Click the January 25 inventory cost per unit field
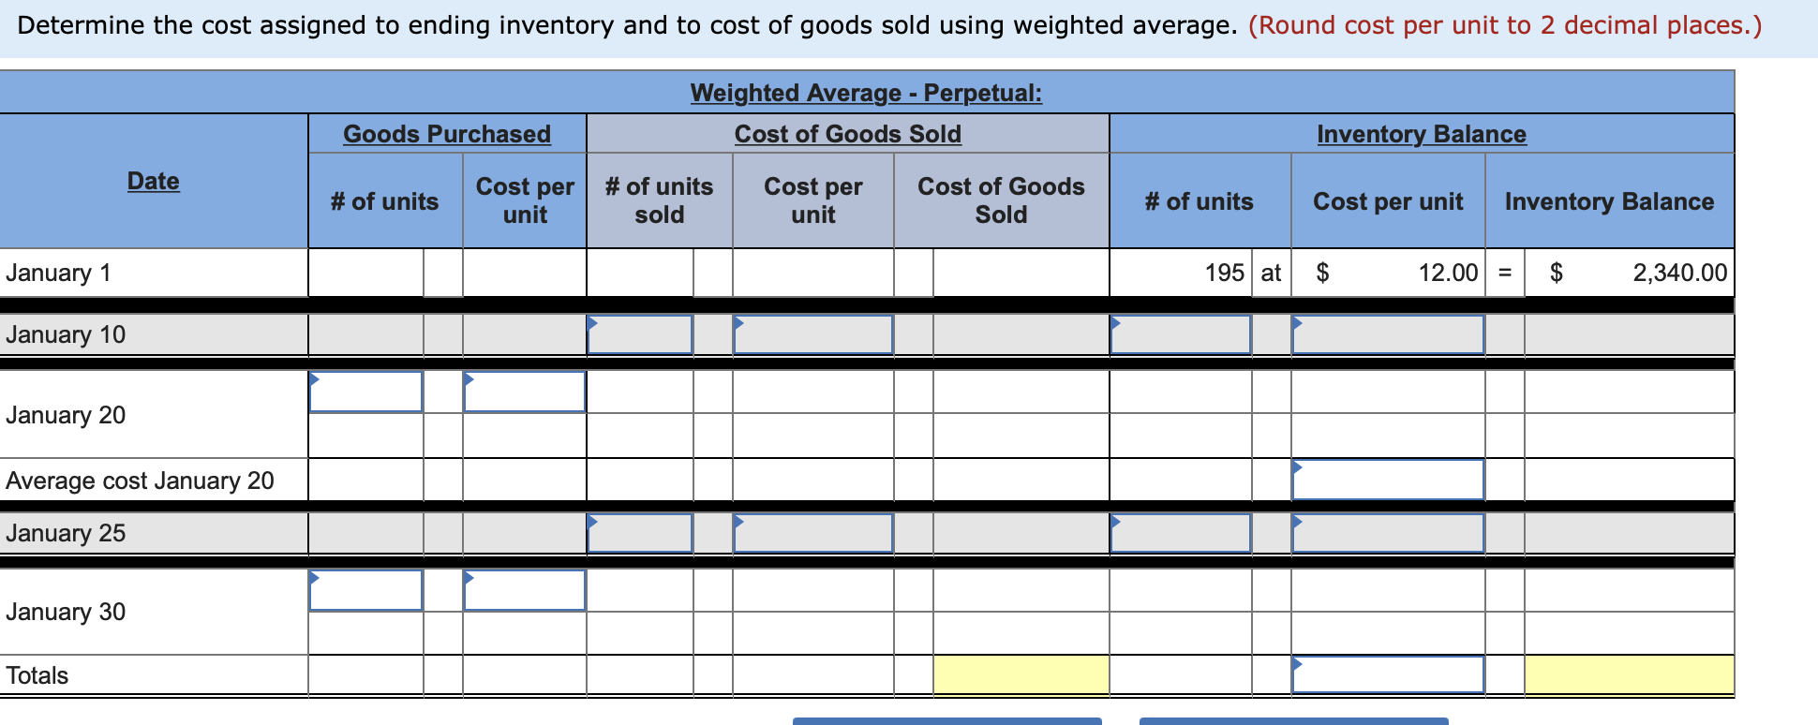Viewport: 1818px width, 725px height. tap(1388, 533)
